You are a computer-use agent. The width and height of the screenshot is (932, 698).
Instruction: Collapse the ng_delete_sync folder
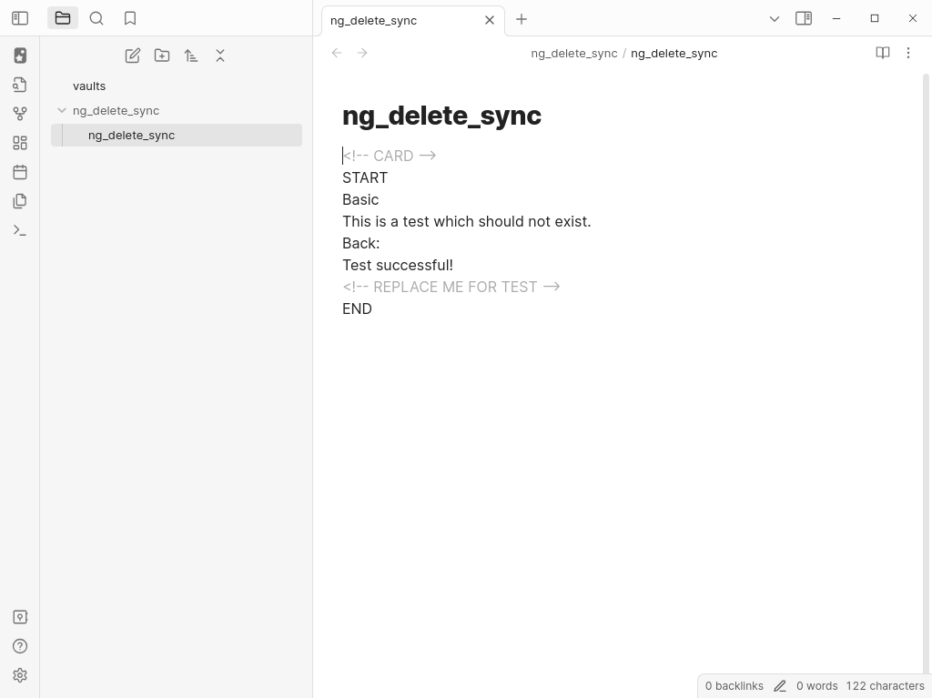62,110
